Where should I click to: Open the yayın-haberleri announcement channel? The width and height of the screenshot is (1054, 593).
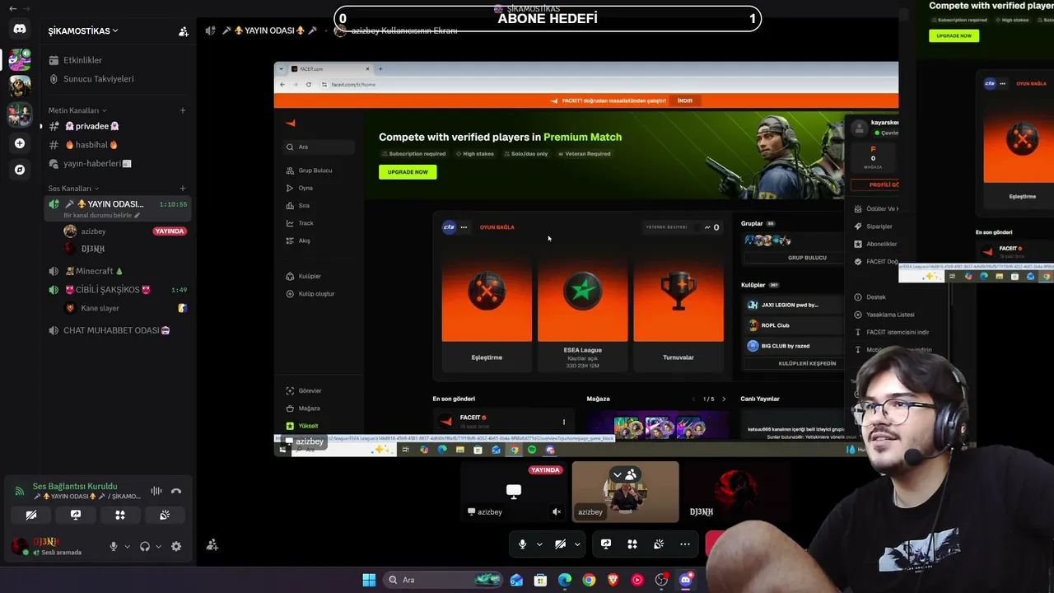pos(118,164)
